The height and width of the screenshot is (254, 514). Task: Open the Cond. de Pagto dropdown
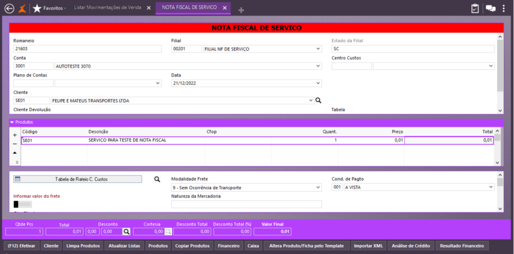[491, 187]
